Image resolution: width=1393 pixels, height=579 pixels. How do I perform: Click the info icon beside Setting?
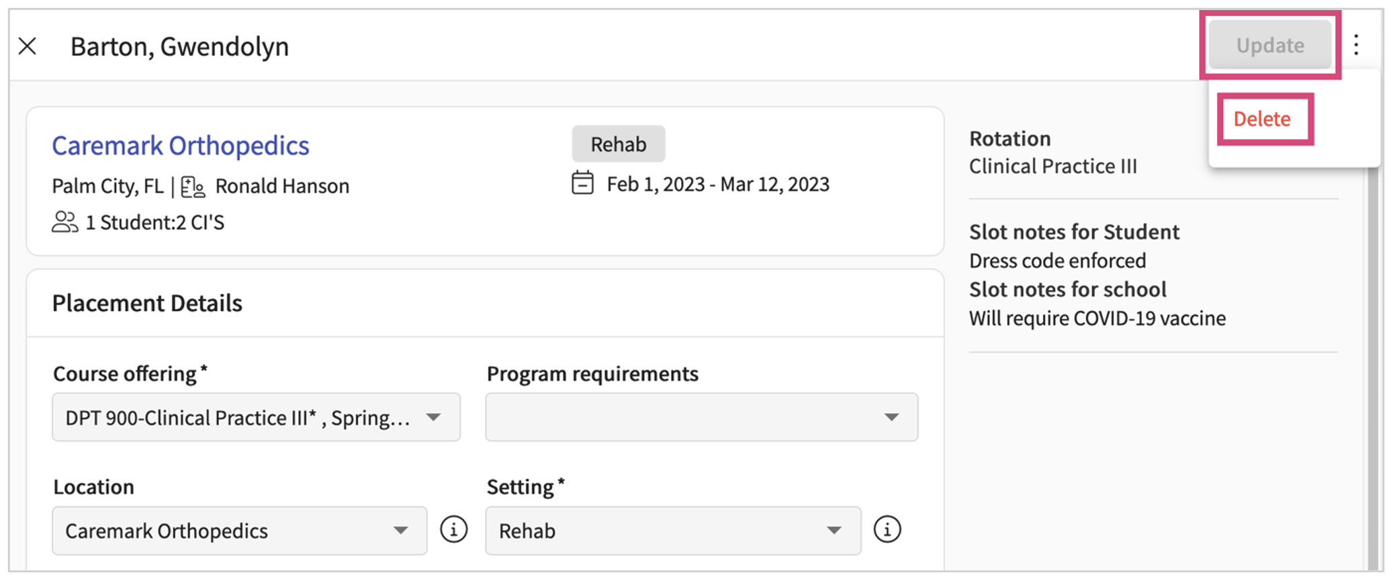(x=887, y=530)
